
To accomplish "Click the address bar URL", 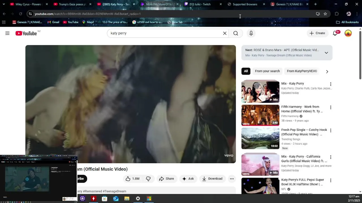I will point(88,14).
